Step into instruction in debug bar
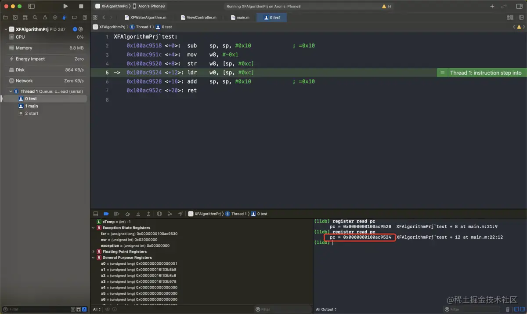Screen dimensions: 527x314 pos(138,214)
